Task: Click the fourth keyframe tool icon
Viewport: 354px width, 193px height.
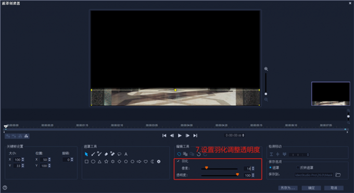Action: (26, 136)
